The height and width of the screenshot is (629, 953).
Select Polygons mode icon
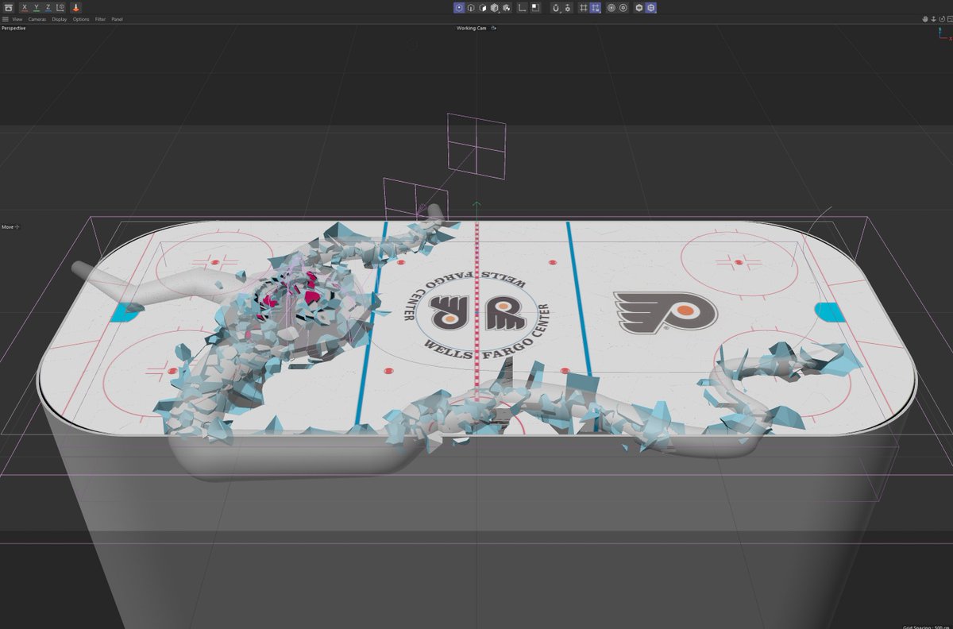(x=483, y=8)
